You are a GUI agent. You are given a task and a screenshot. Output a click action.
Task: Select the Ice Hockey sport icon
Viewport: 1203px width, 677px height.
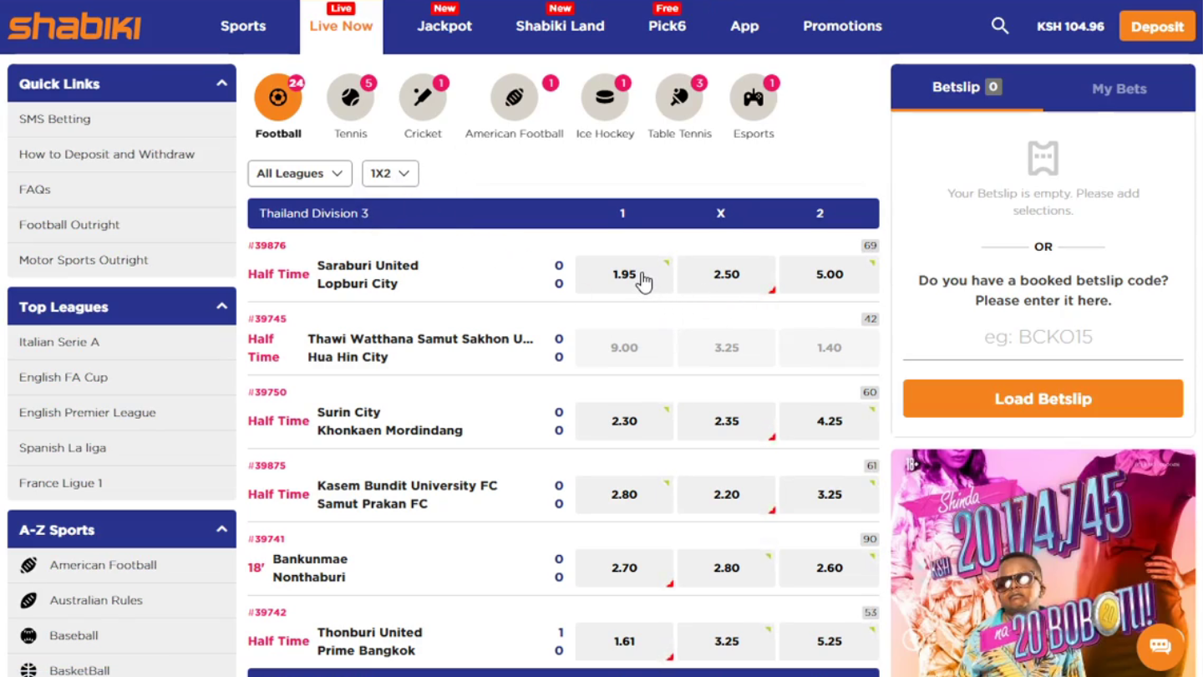click(604, 98)
